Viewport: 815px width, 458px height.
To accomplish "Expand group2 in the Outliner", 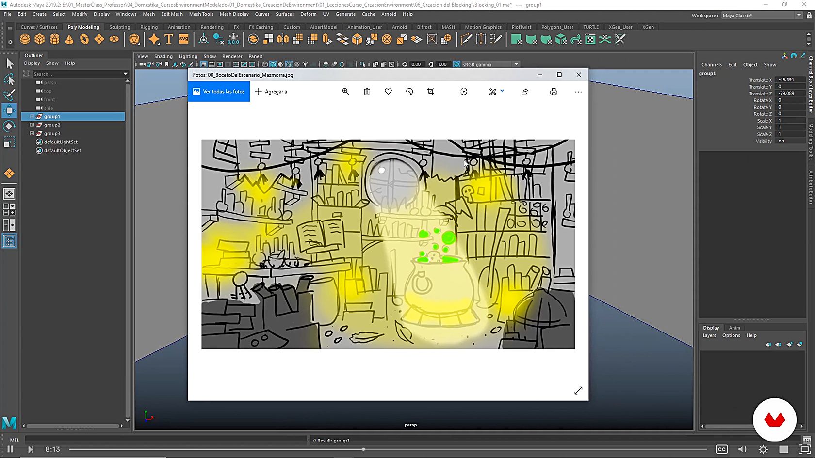I will (x=32, y=125).
